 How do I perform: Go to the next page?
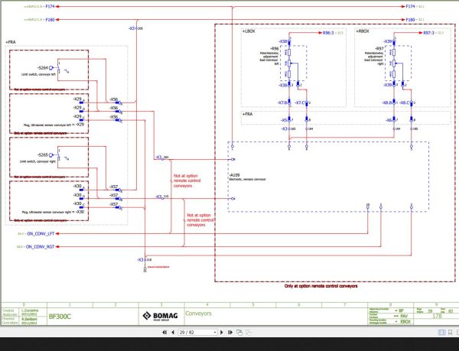tap(222, 333)
